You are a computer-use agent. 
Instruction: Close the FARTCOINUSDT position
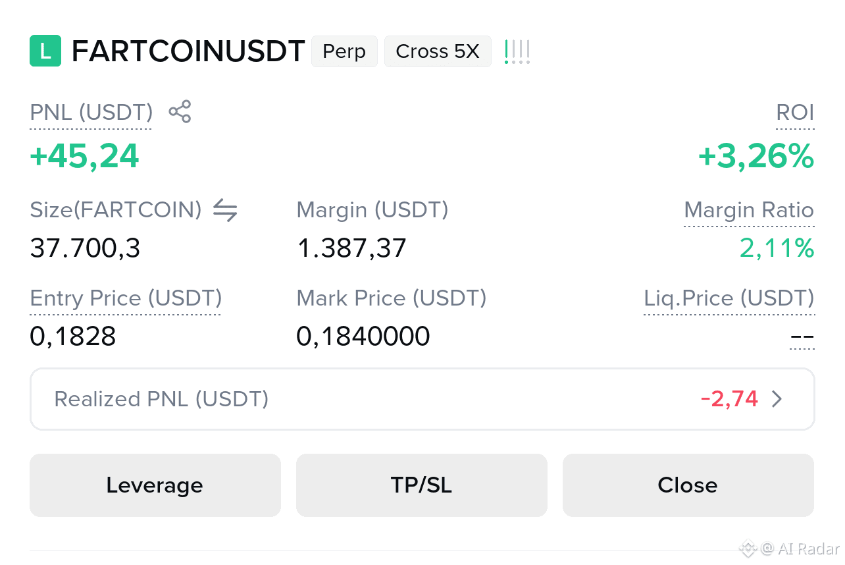coord(688,485)
